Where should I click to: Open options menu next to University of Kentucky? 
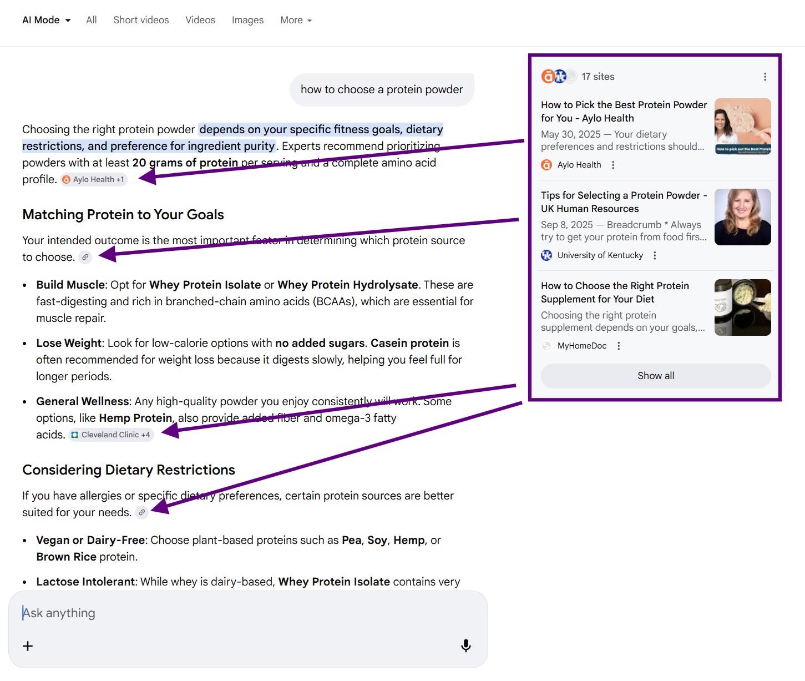click(655, 255)
